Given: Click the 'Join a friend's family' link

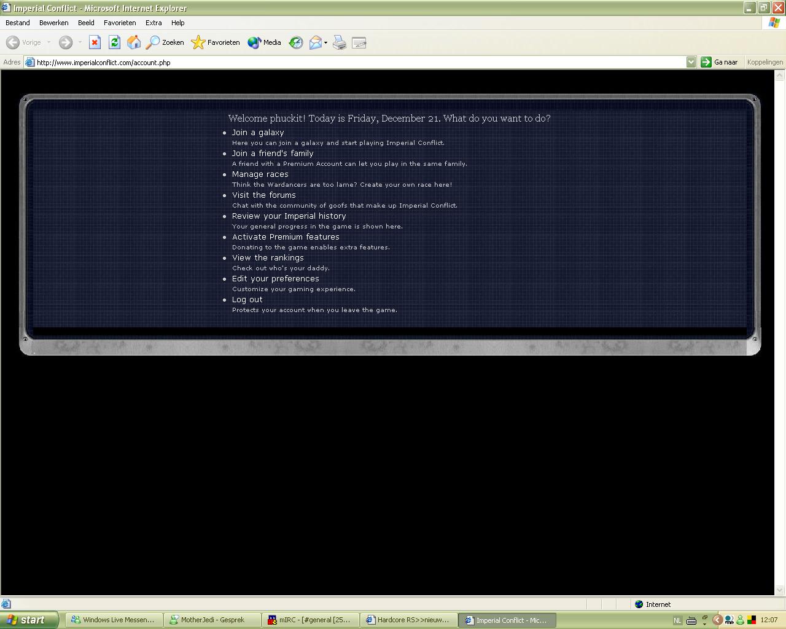Looking at the screenshot, I should click(273, 154).
